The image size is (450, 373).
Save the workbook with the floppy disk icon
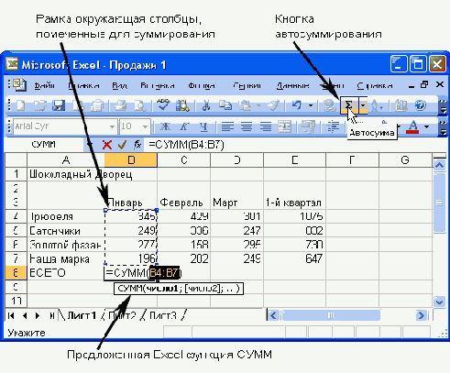[x=59, y=105]
